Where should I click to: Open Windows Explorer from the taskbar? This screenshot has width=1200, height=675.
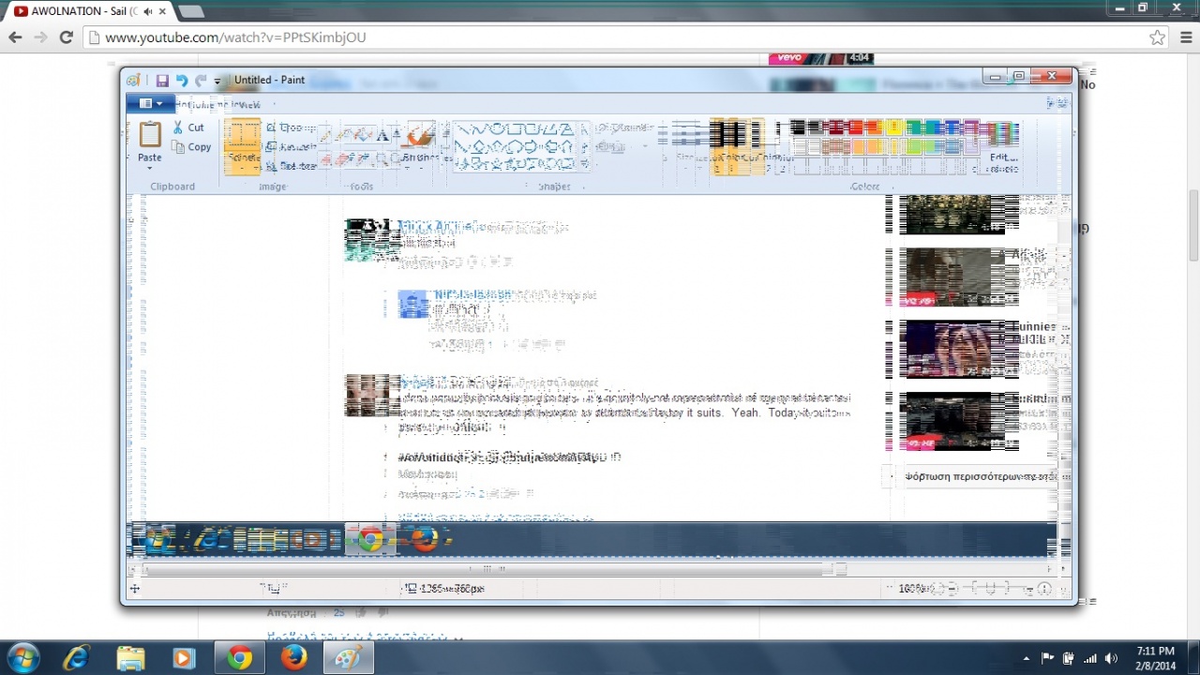click(130, 658)
